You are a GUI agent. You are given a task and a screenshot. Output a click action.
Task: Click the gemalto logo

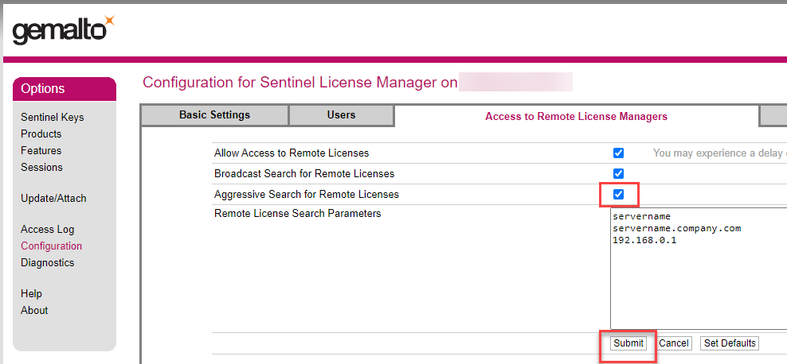coord(63,29)
